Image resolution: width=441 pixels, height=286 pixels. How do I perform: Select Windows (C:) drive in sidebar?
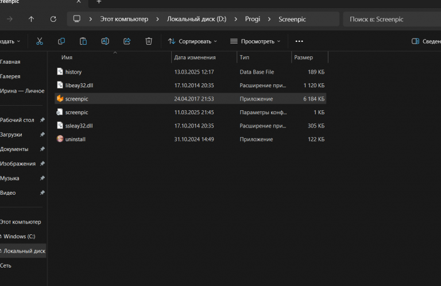point(18,237)
